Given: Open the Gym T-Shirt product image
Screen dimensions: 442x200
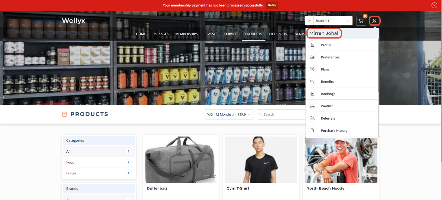Looking at the screenshot, I should coord(261,160).
